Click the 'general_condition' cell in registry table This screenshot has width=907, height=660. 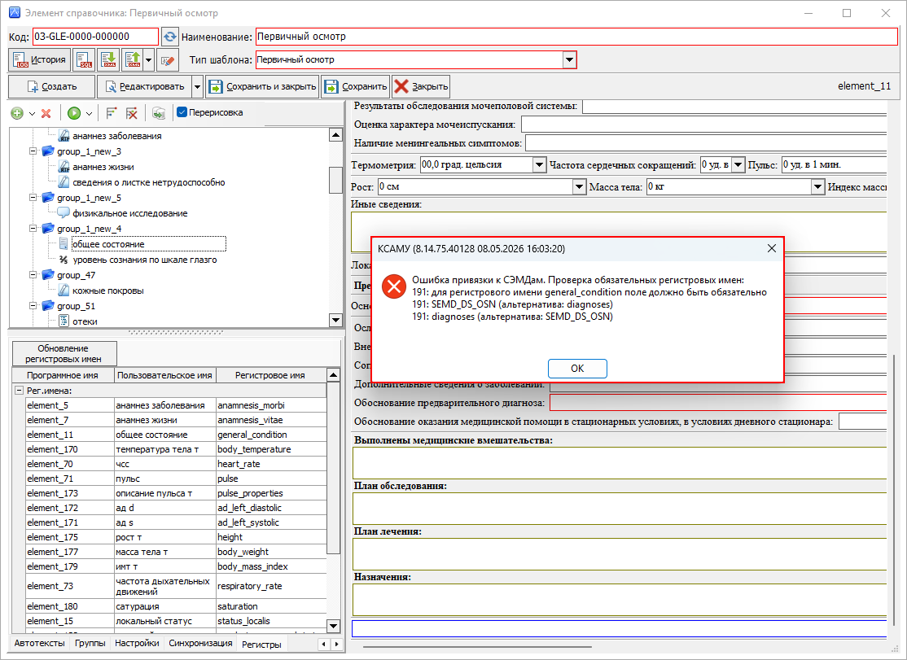click(x=271, y=435)
